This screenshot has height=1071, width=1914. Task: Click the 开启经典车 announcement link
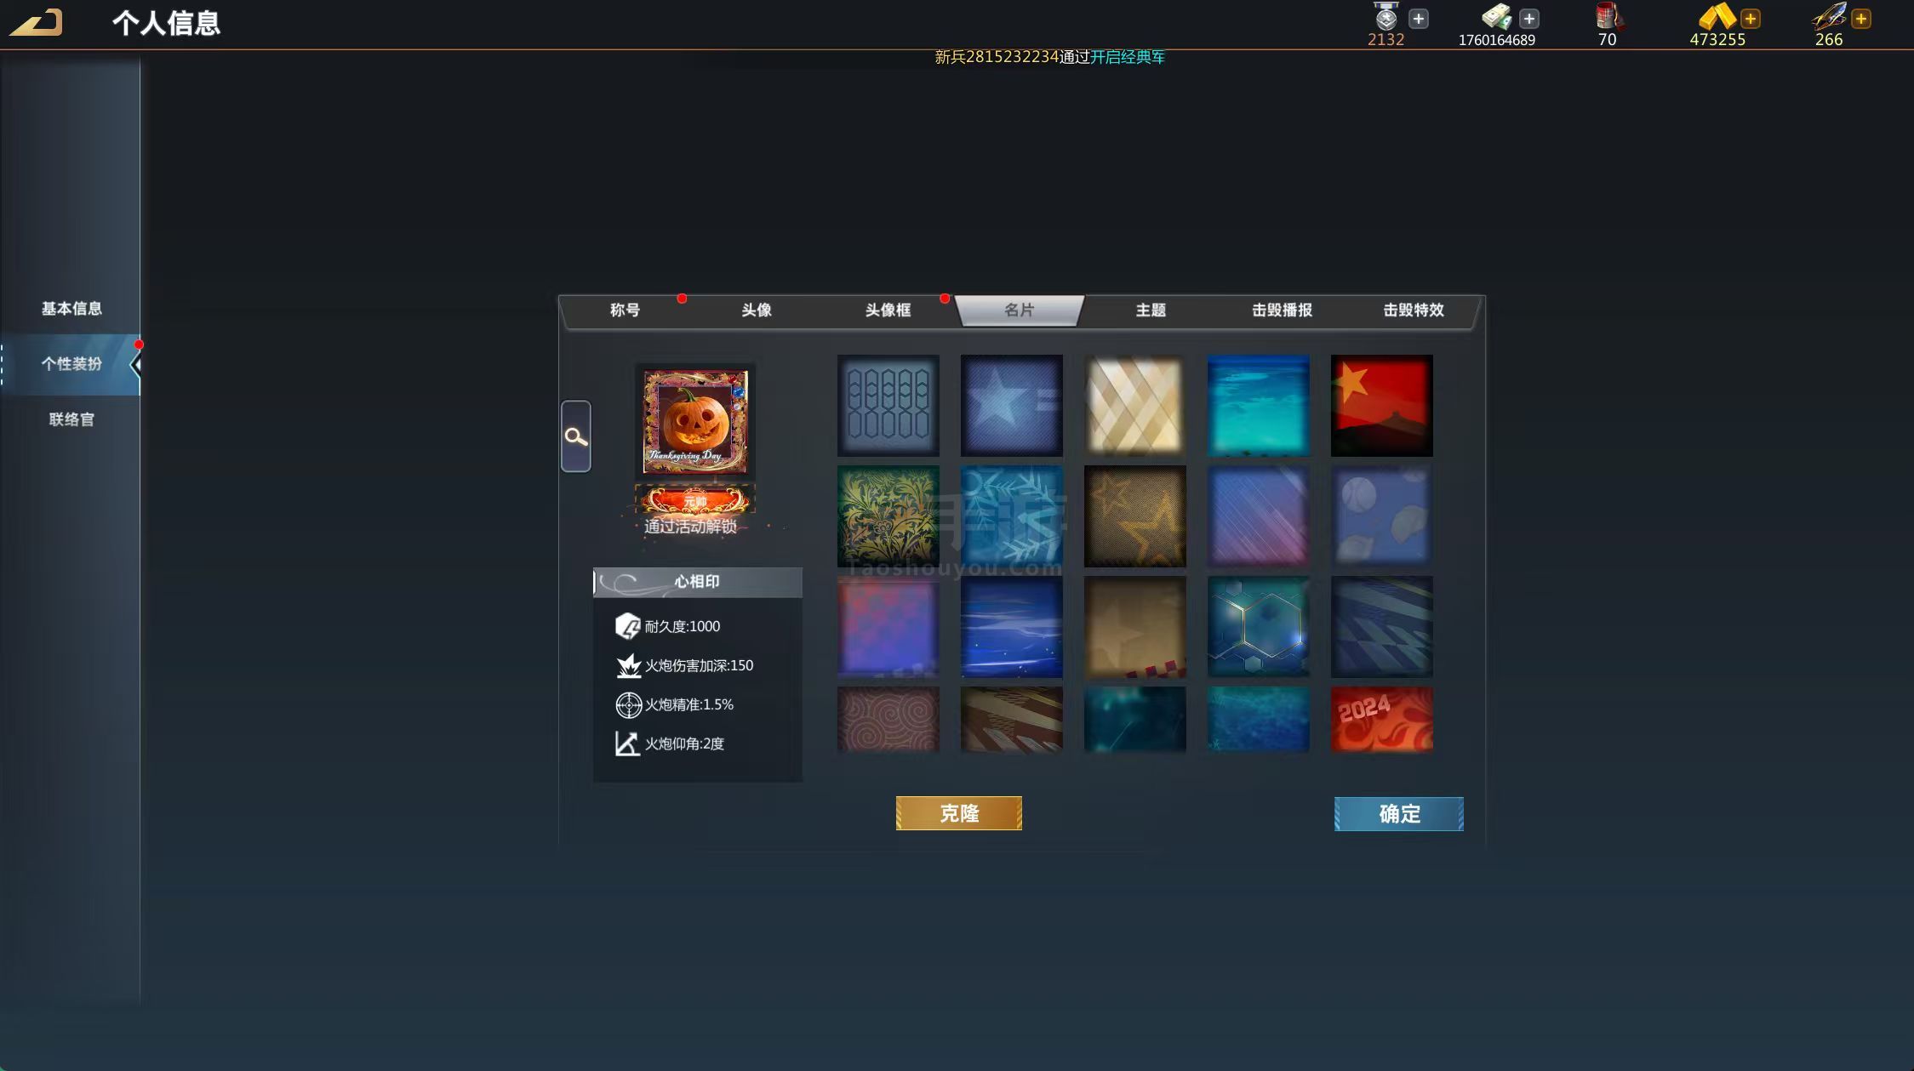point(1127,57)
